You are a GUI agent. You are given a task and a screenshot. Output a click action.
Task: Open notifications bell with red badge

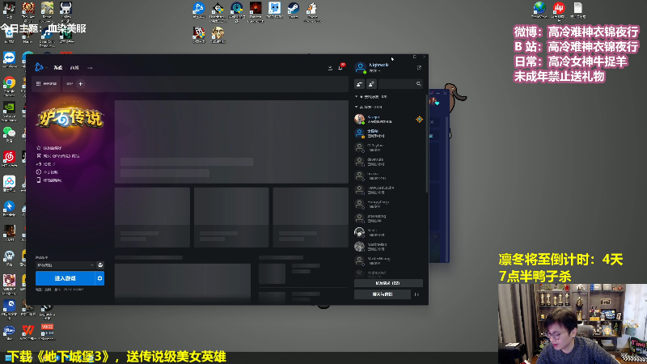(x=340, y=67)
